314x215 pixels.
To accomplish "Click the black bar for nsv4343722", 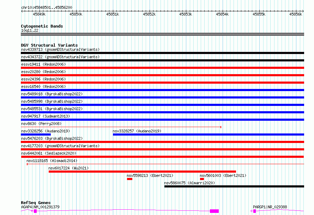I will (162, 60).
